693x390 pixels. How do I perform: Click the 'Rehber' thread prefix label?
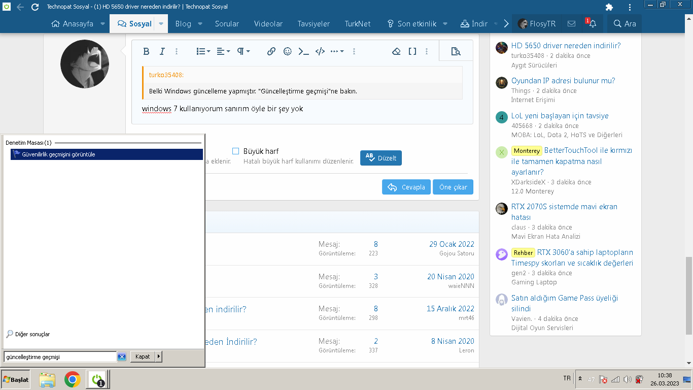tap(523, 252)
